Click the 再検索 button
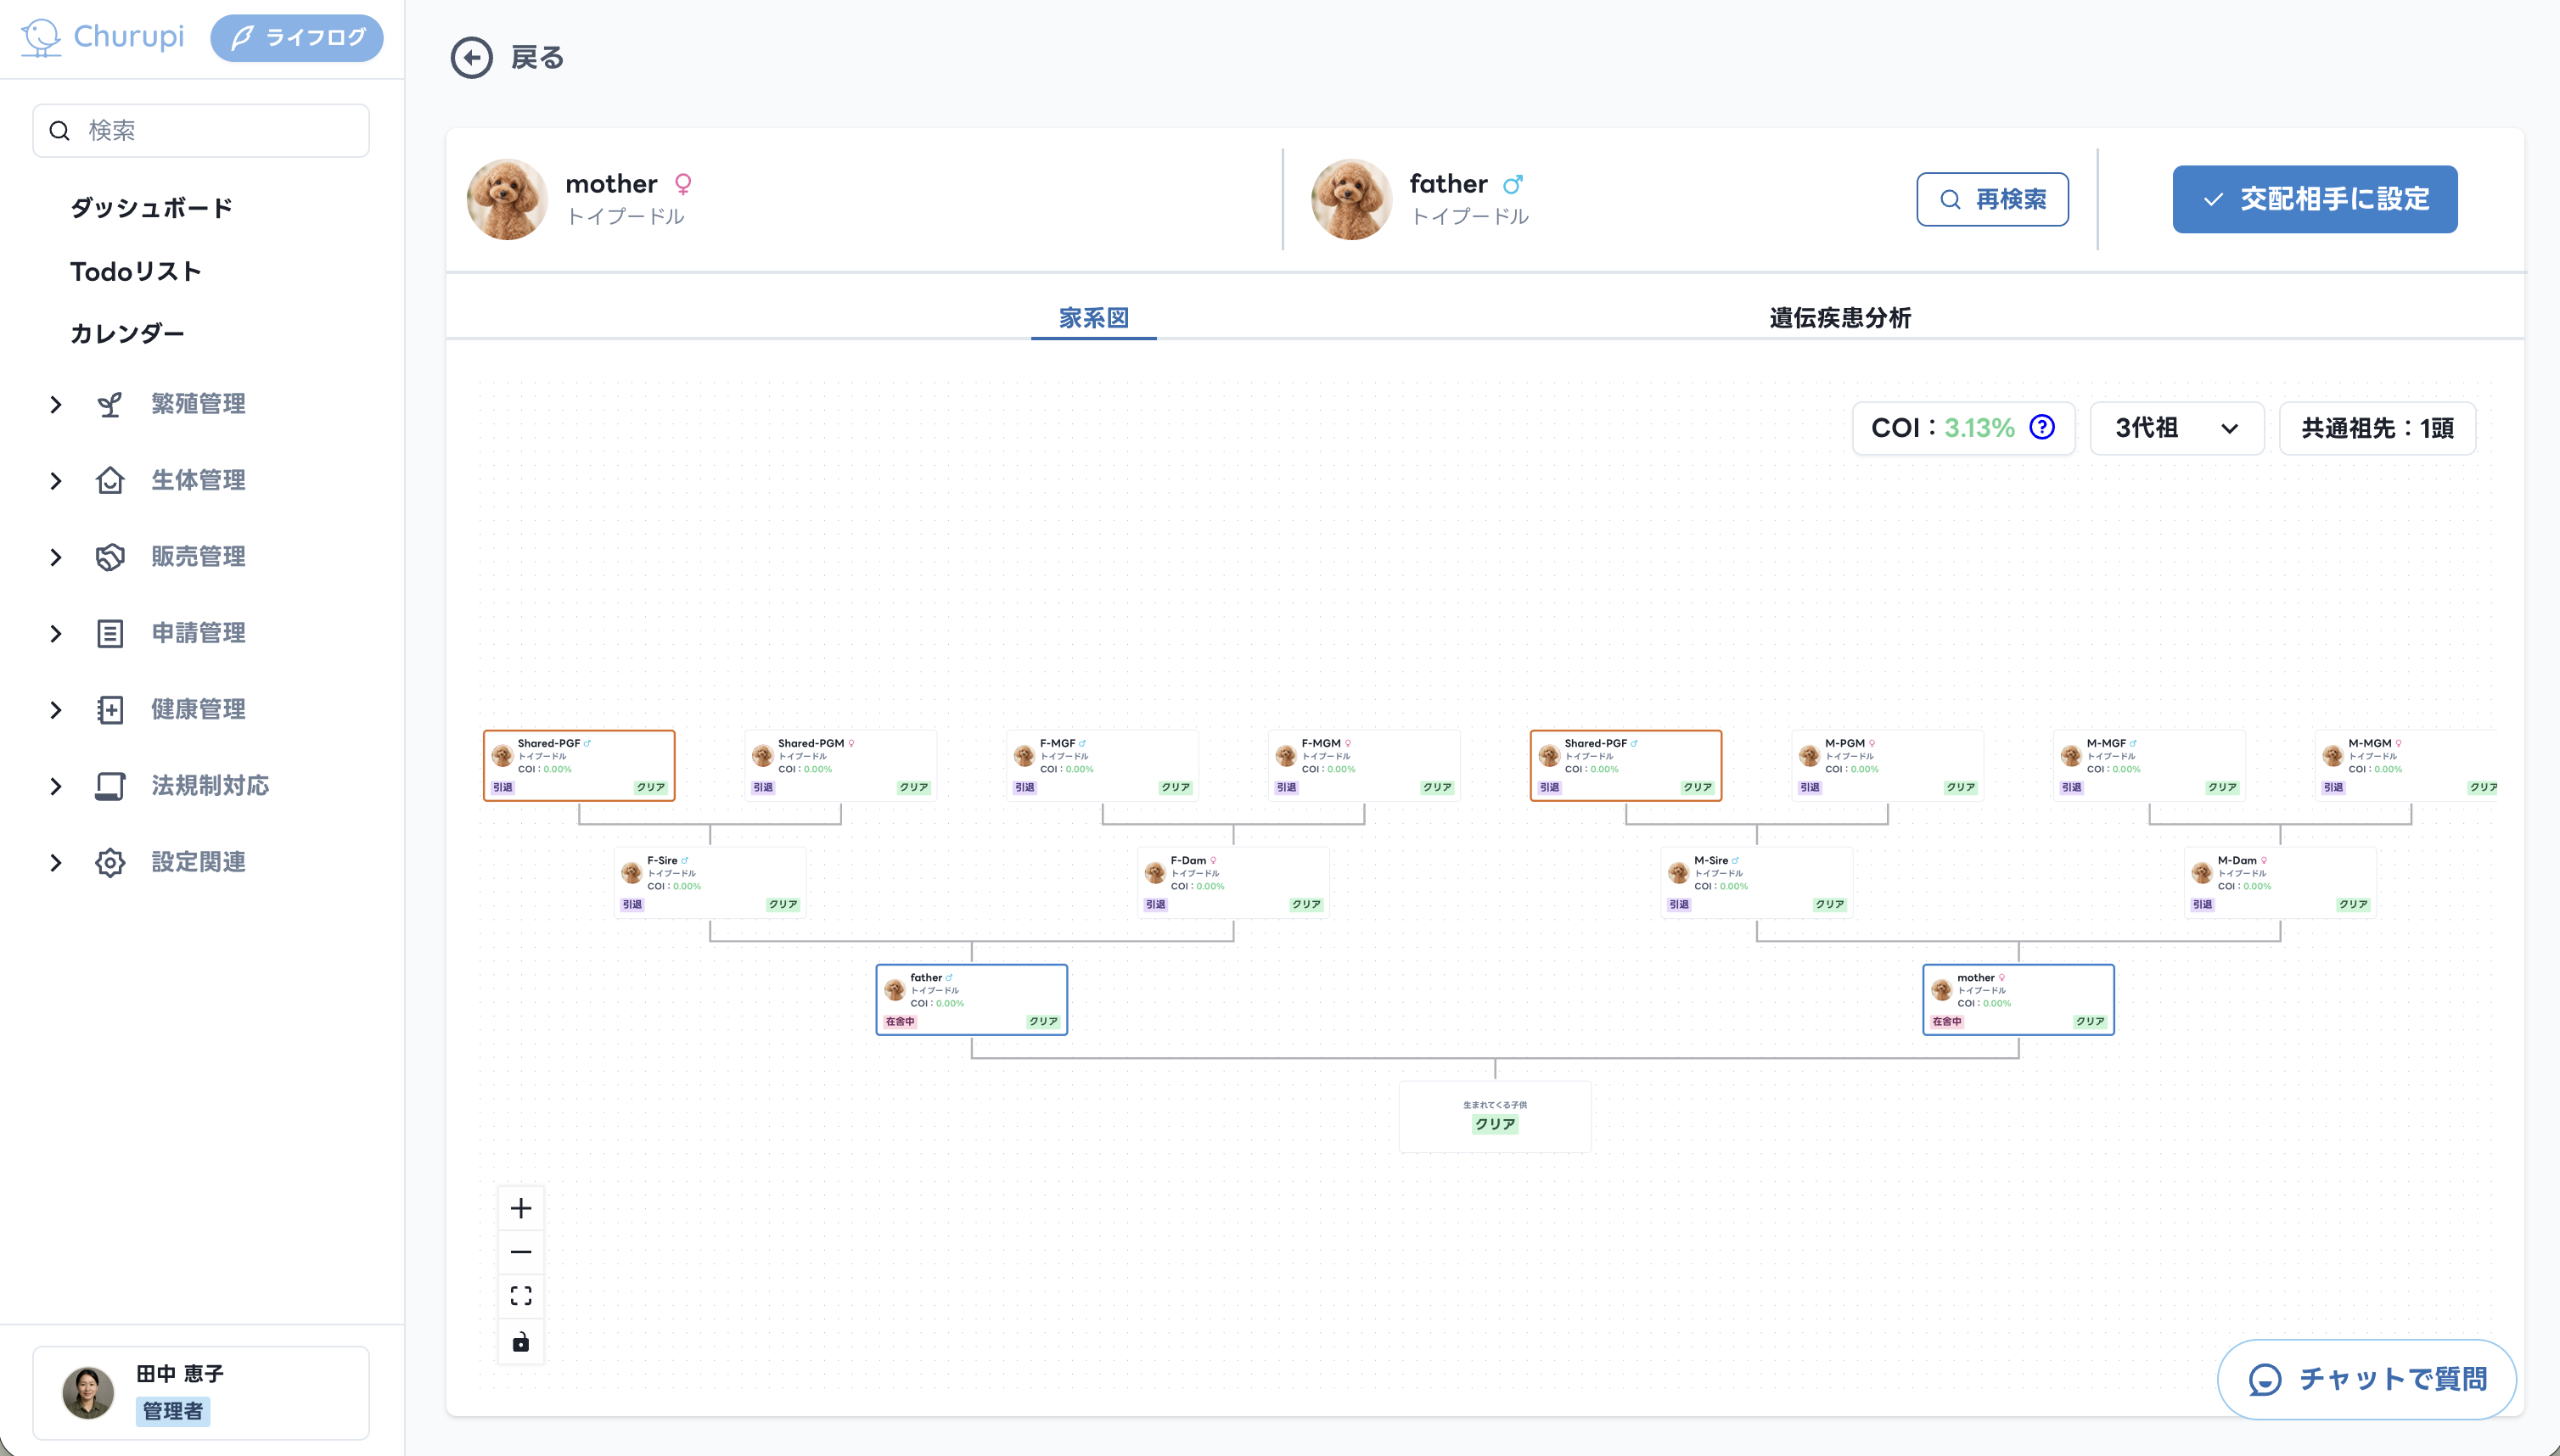 [1992, 199]
